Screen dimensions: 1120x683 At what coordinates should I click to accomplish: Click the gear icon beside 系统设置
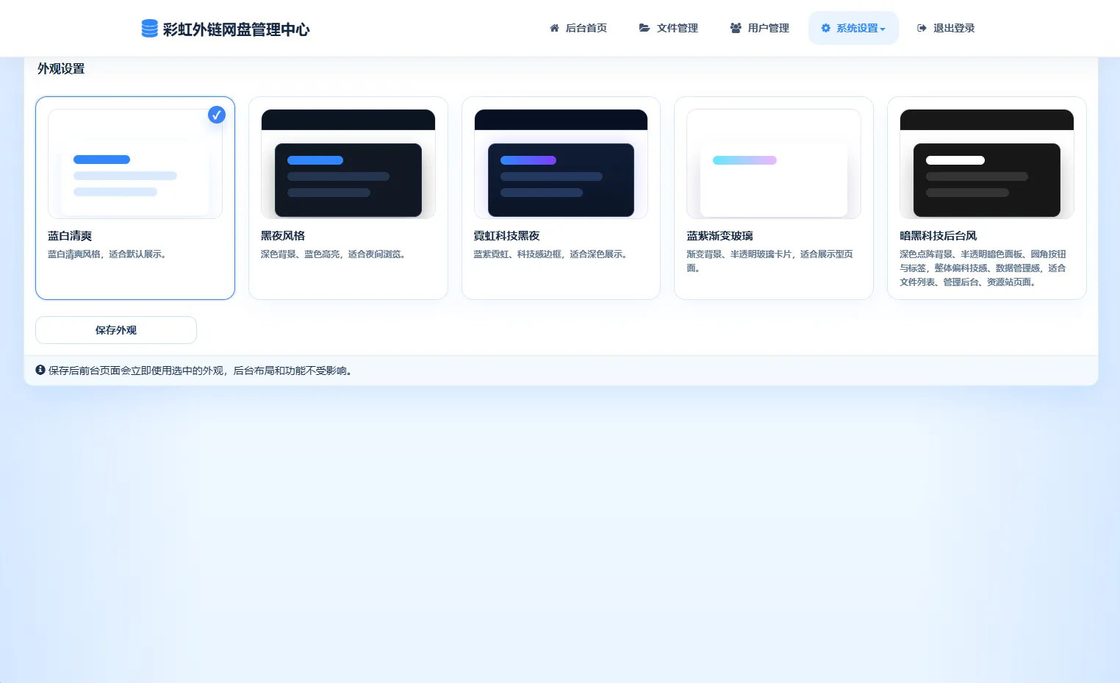point(826,28)
